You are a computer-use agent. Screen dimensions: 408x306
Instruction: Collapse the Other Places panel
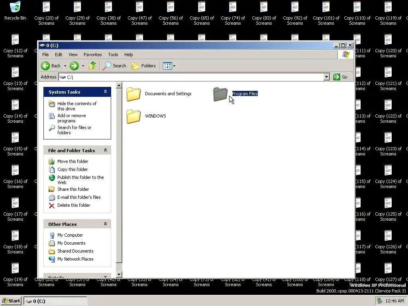105,224
